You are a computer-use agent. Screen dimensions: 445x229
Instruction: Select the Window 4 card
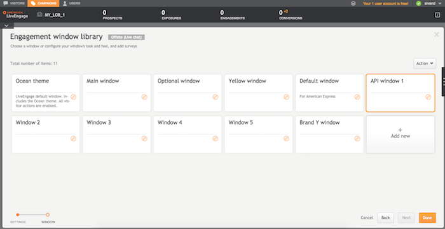pyautogui.click(x=188, y=134)
